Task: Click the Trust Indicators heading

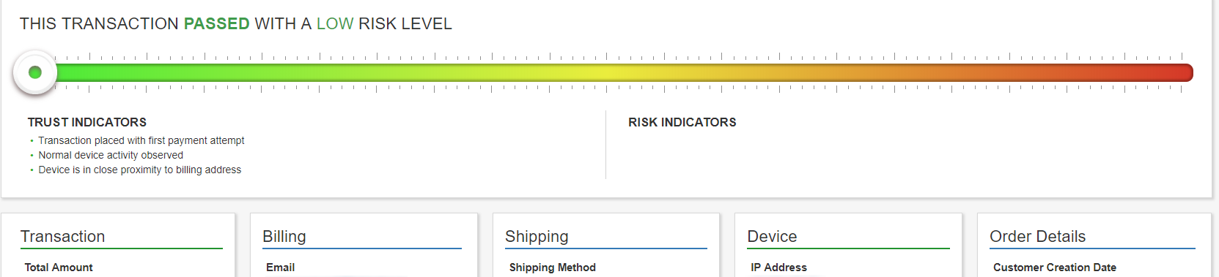Action: pyautogui.click(x=87, y=122)
